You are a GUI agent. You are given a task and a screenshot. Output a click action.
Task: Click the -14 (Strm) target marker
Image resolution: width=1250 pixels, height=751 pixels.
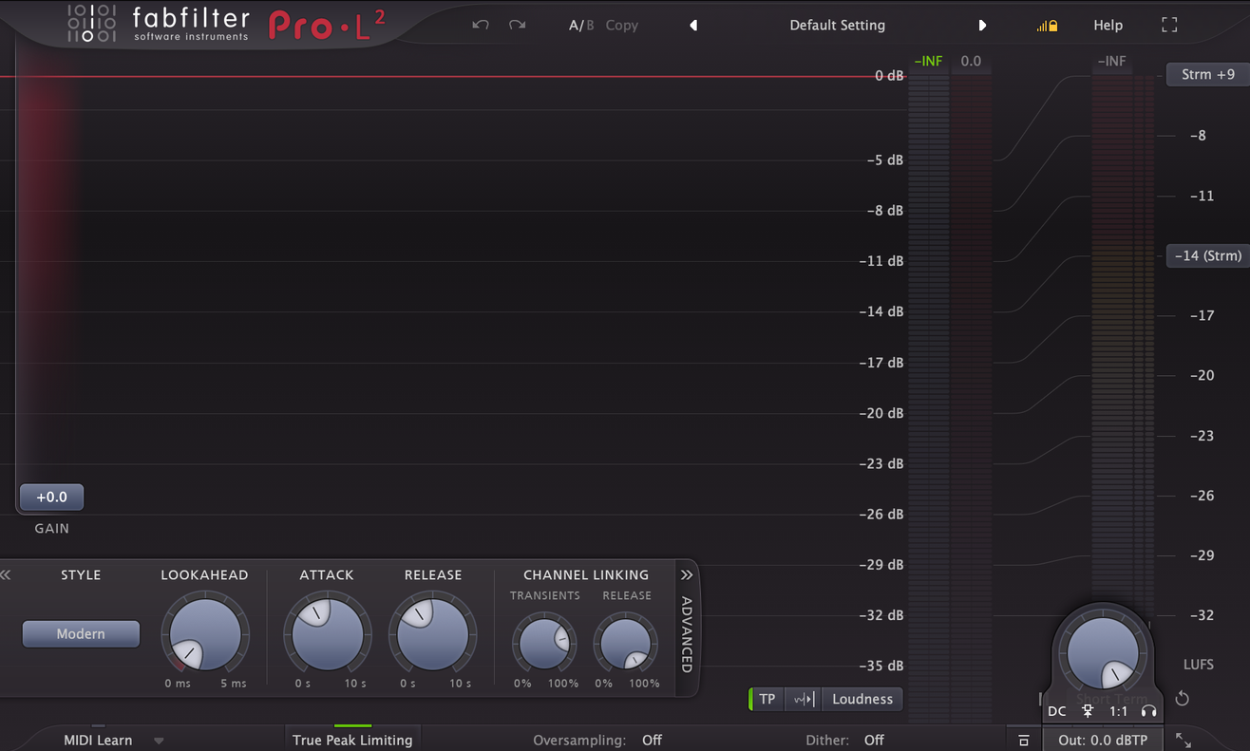1208,255
